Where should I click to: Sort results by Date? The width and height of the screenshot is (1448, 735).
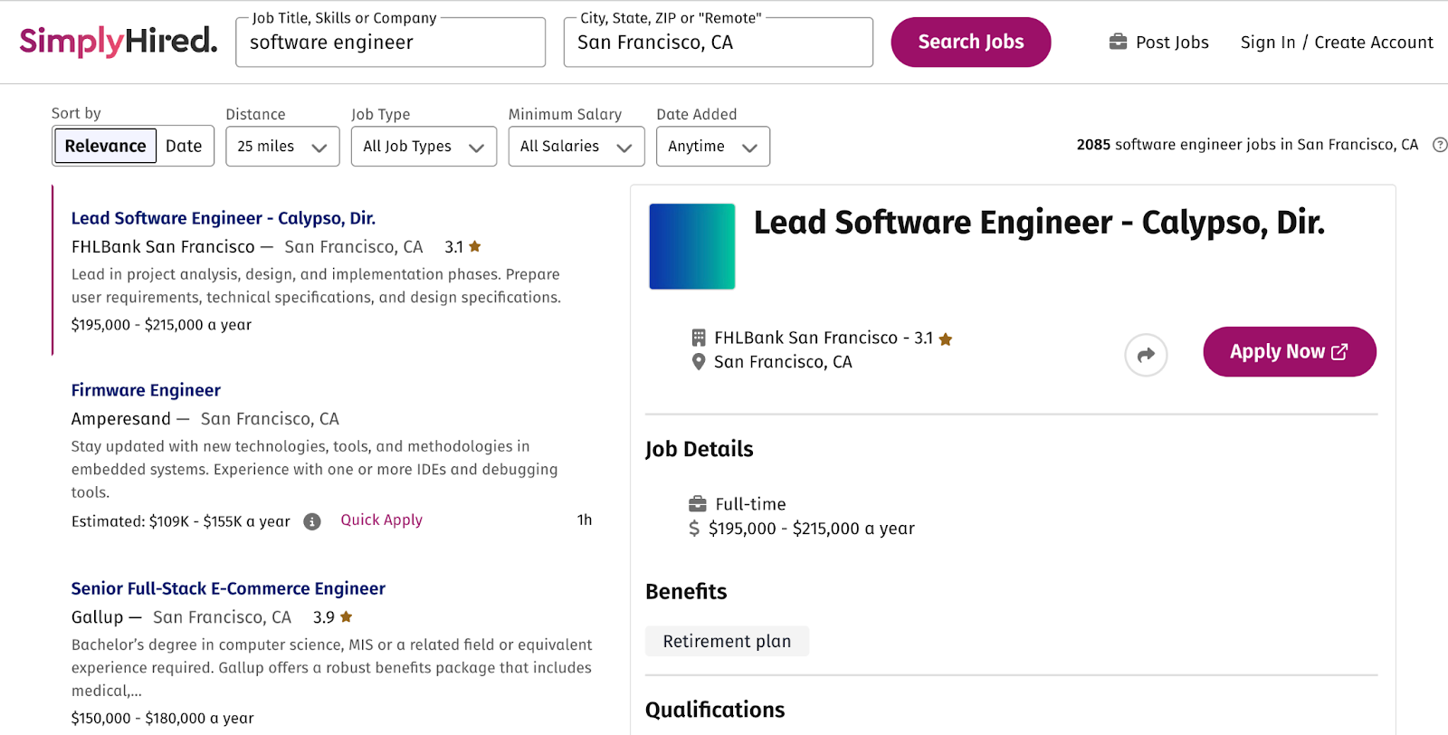[184, 146]
